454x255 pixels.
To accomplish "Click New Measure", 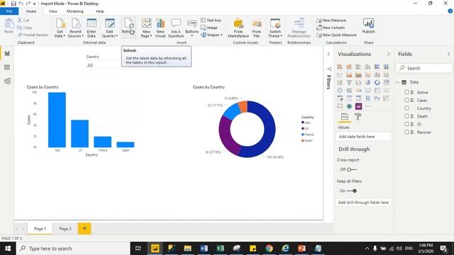I will (x=331, y=21).
